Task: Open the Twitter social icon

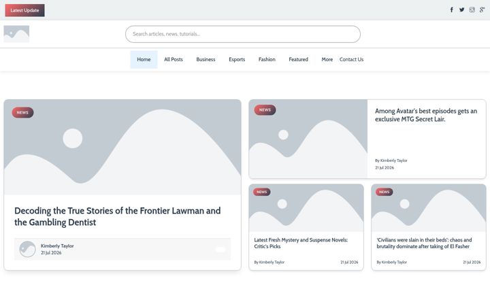Action: click(461, 10)
